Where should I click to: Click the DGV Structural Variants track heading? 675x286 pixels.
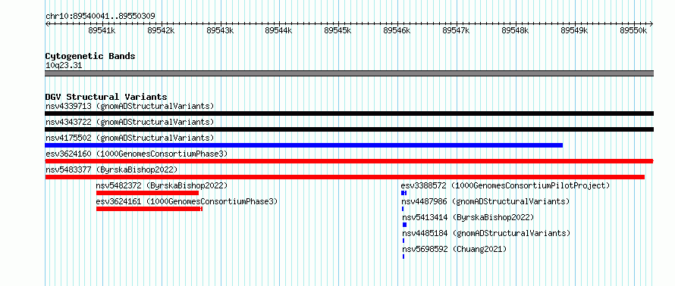click(x=106, y=97)
